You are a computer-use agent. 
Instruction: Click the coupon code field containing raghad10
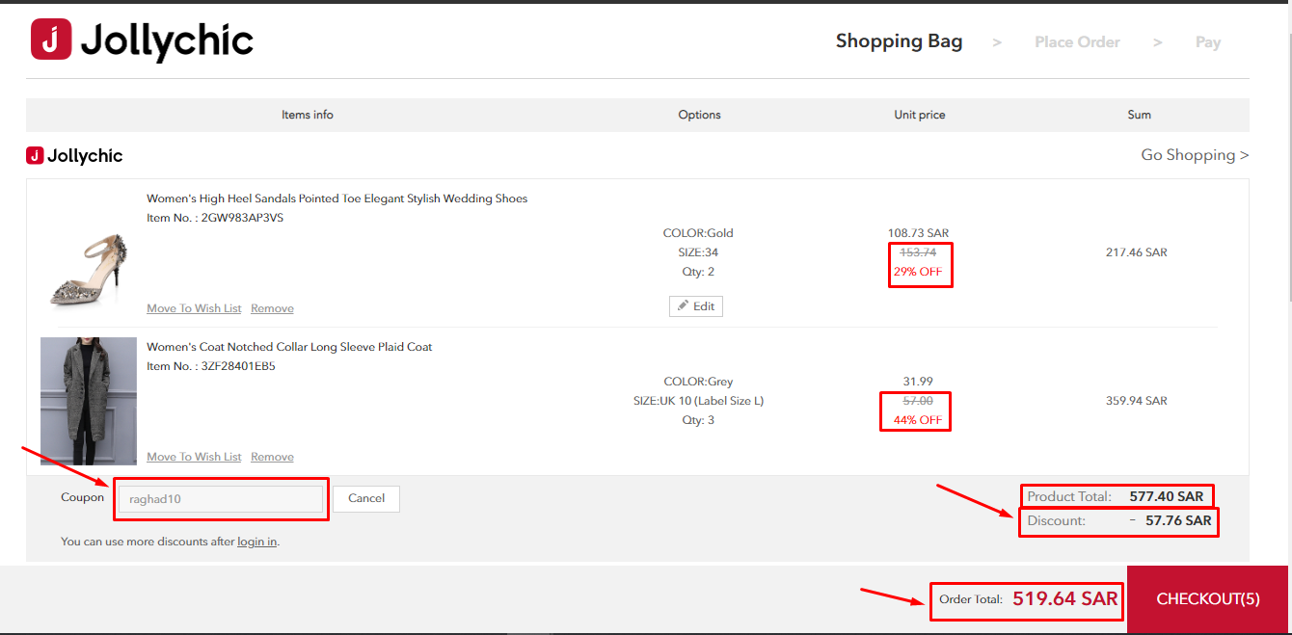221,499
